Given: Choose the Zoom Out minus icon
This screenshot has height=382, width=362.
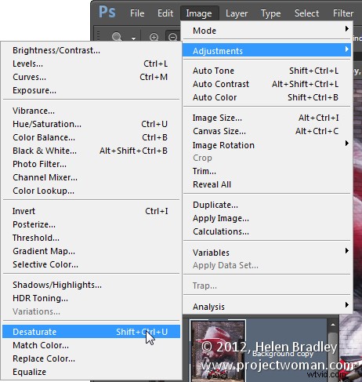Looking at the screenshot, I should click(x=172, y=37).
